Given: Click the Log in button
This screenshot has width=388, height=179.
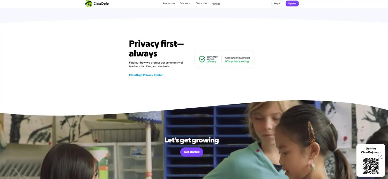Looking at the screenshot, I should pyautogui.click(x=277, y=4).
